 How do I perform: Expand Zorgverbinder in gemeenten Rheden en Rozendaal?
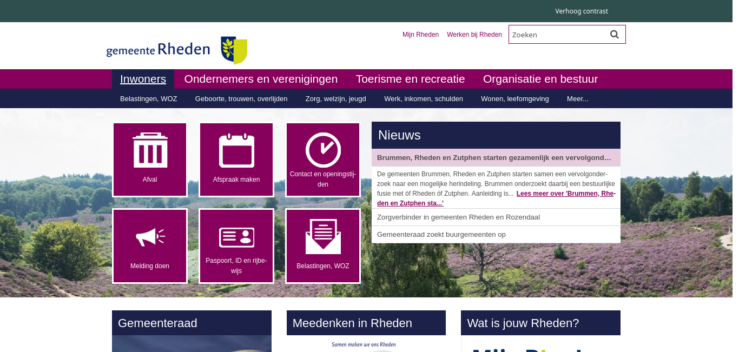coord(458,217)
